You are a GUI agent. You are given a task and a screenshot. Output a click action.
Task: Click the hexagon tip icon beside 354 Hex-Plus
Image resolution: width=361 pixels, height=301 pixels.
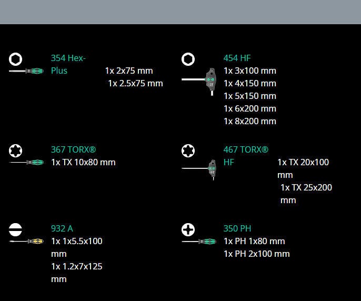click(16, 58)
